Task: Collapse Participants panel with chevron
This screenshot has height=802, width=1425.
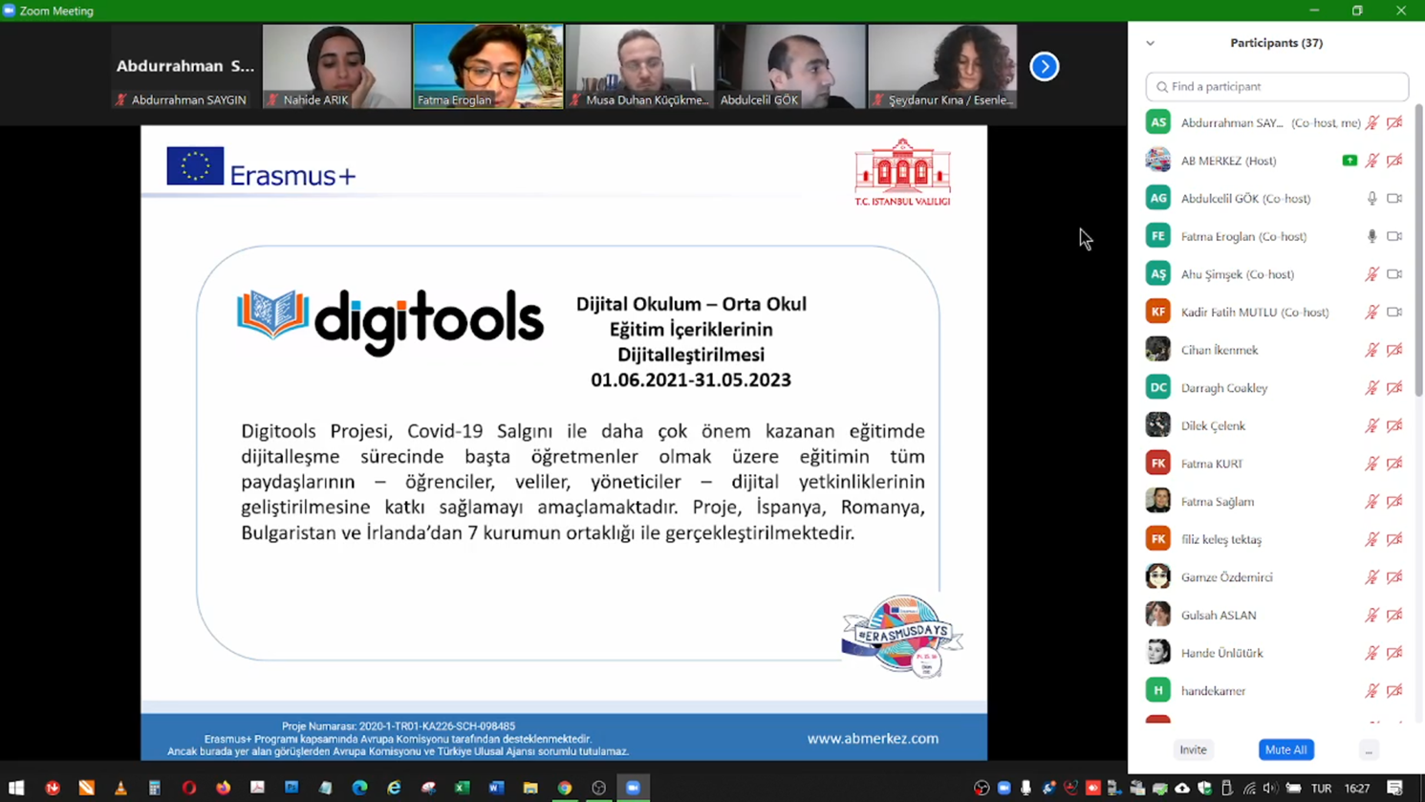Action: 1150,43
